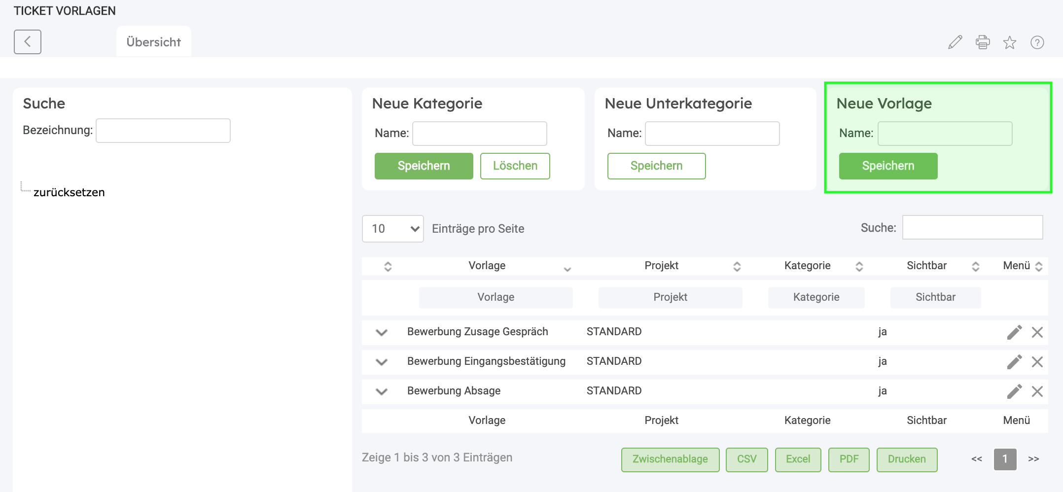Image resolution: width=1063 pixels, height=492 pixels.
Task: Expand the Bewerbung Eingangsbestätigung row
Action: [381, 362]
